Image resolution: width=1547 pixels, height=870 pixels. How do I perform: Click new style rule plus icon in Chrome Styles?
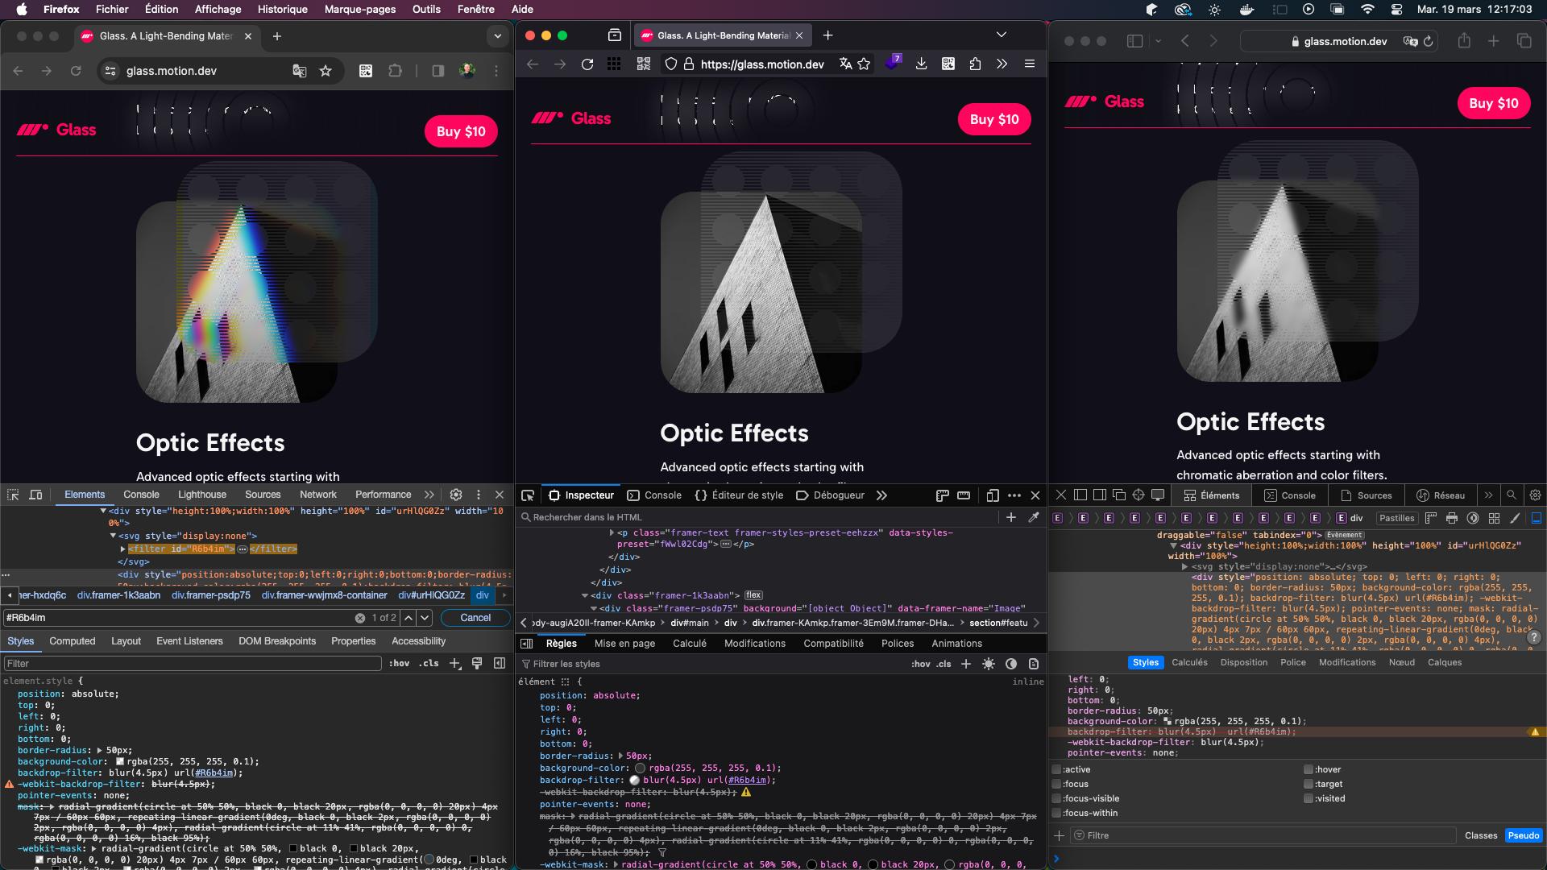click(455, 663)
